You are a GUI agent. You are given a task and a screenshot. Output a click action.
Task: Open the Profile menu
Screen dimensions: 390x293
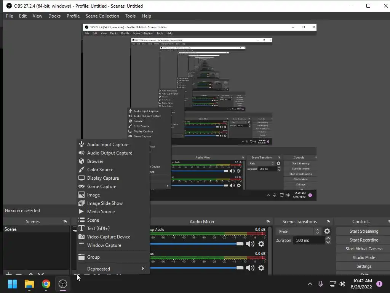point(73,16)
